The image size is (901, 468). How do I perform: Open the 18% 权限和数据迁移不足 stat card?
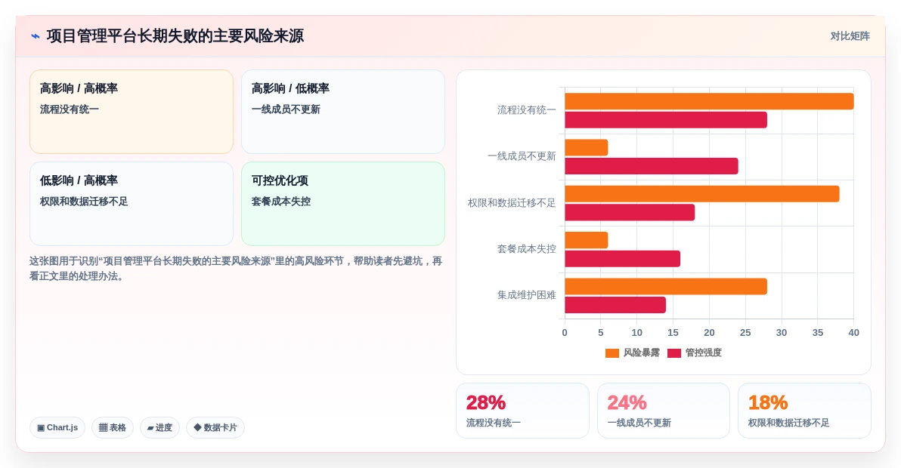pos(804,411)
